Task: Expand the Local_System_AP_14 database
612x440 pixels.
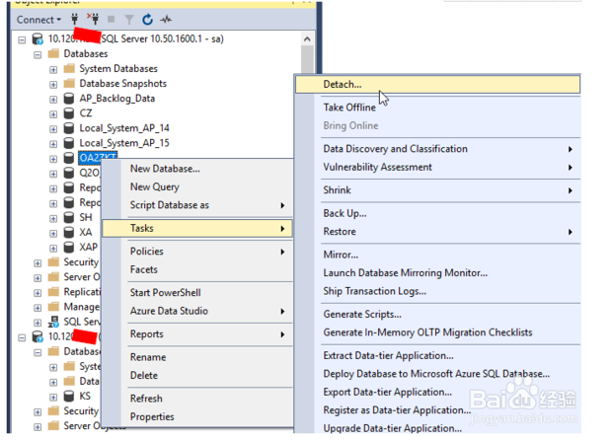Action: tap(53, 128)
